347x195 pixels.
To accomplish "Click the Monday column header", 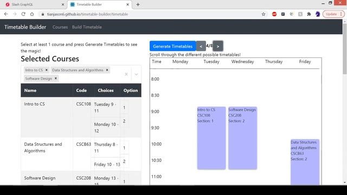I will pos(180,61).
